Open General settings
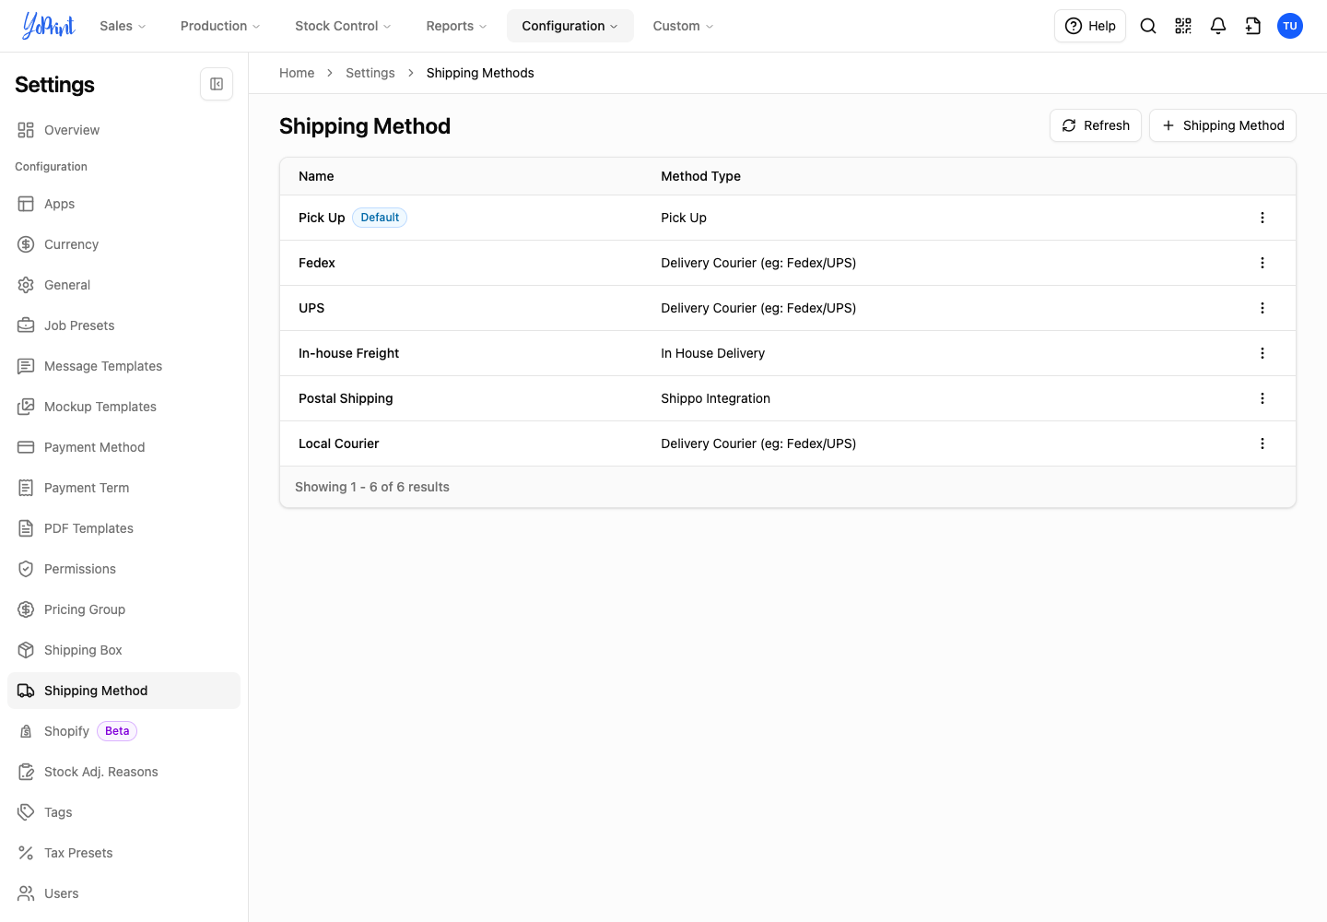The height and width of the screenshot is (922, 1327). [123, 285]
